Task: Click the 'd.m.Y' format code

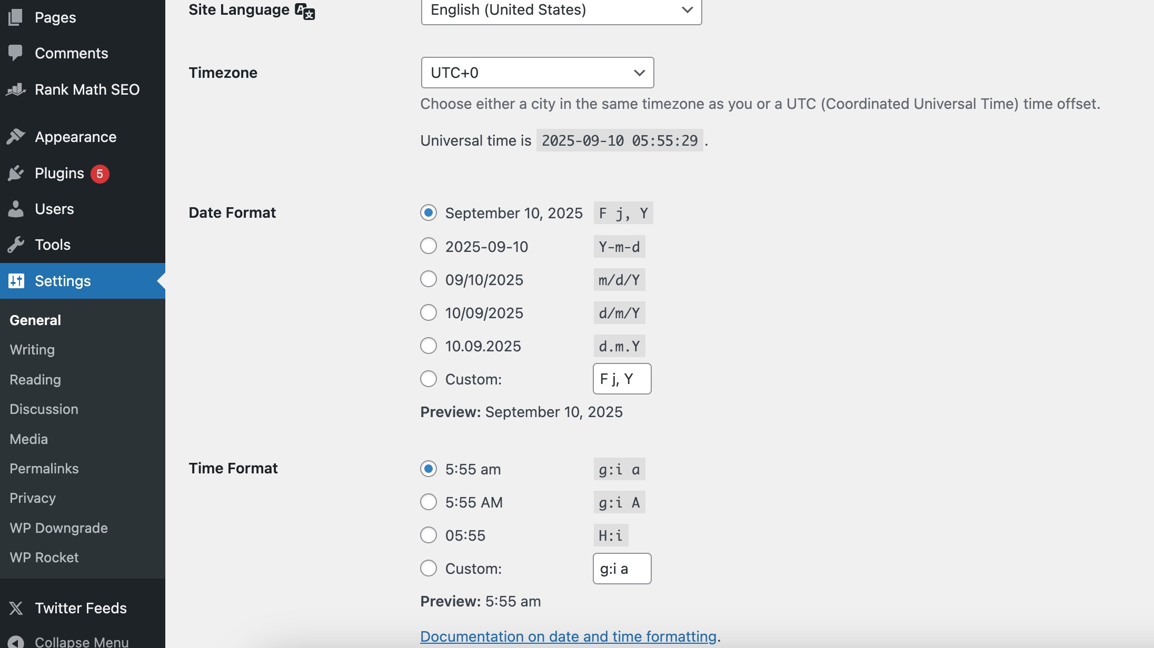Action: [x=619, y=346]
